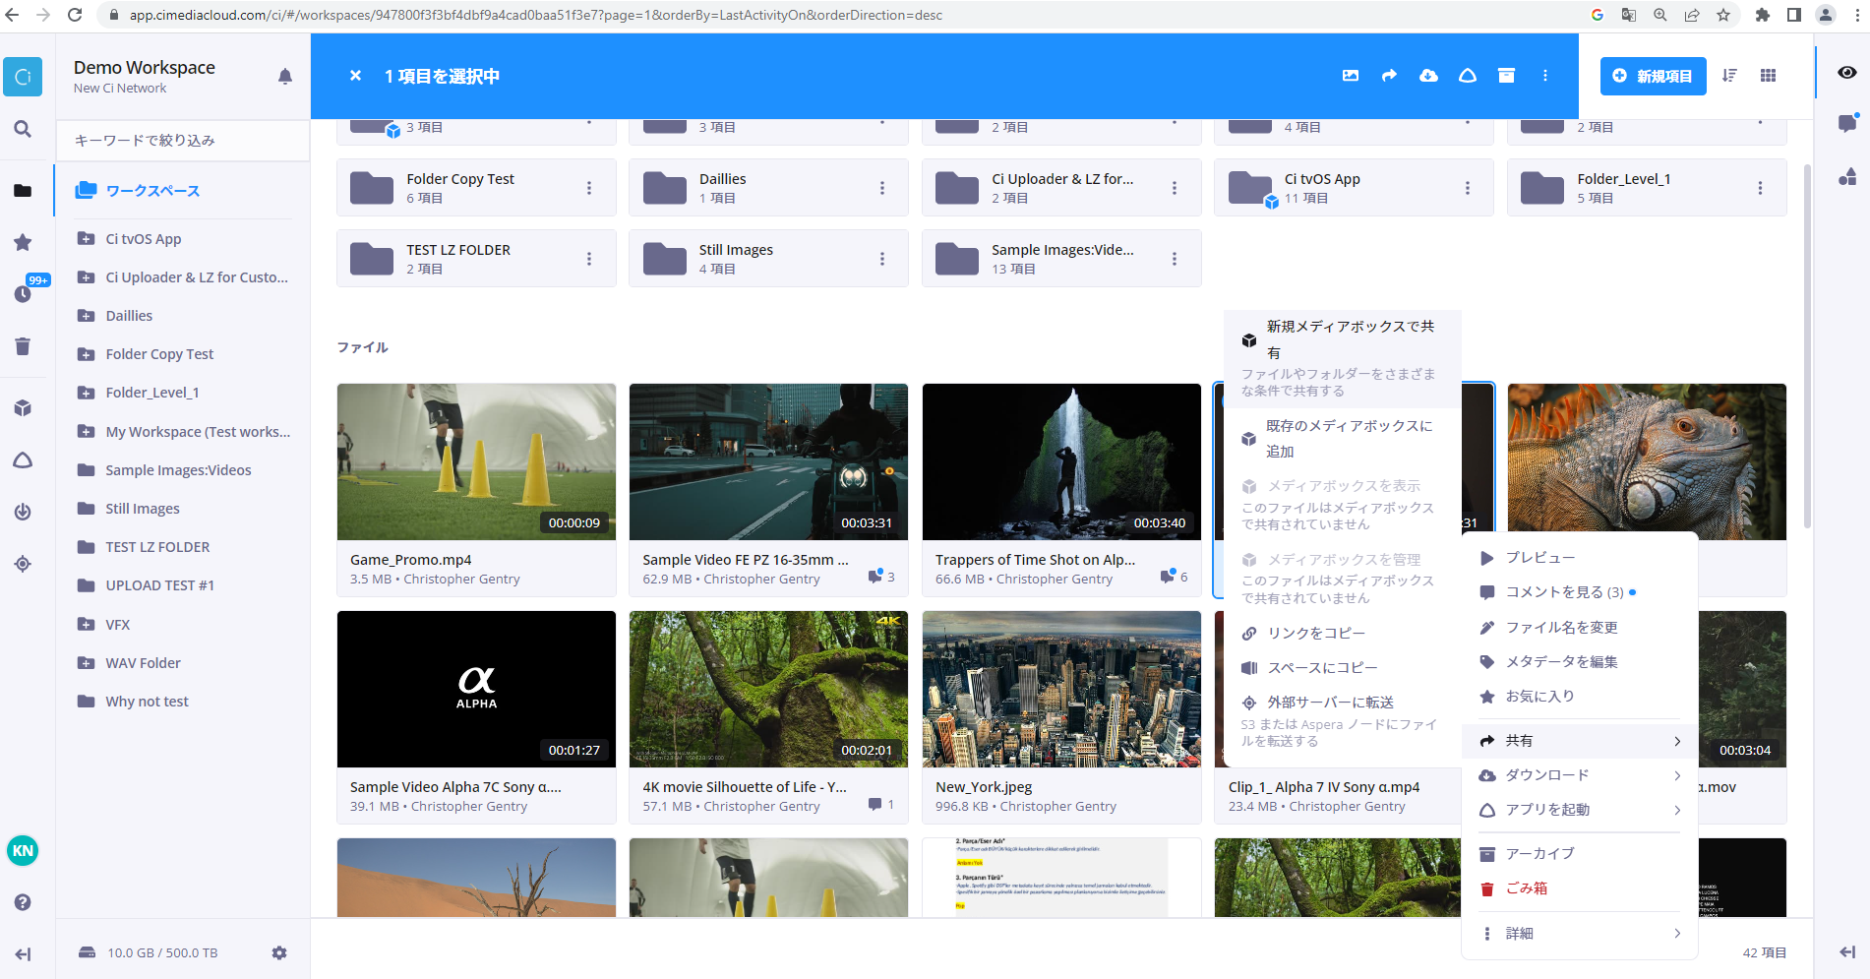Select プレビュー in context menu

[1580, 558]
